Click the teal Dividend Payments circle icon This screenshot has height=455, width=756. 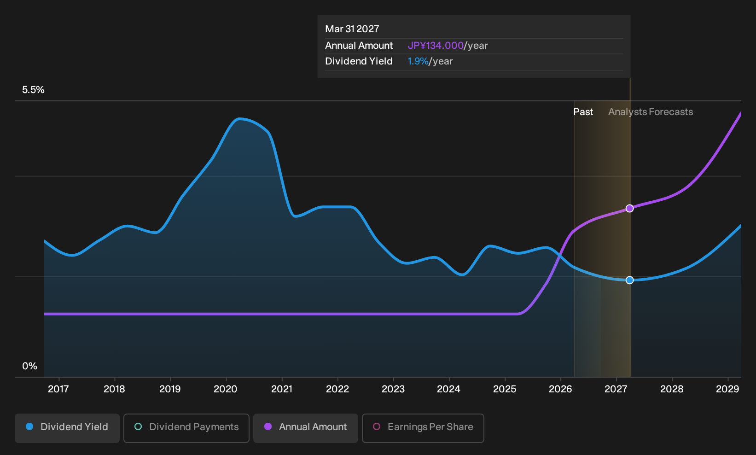pos(138,427)
